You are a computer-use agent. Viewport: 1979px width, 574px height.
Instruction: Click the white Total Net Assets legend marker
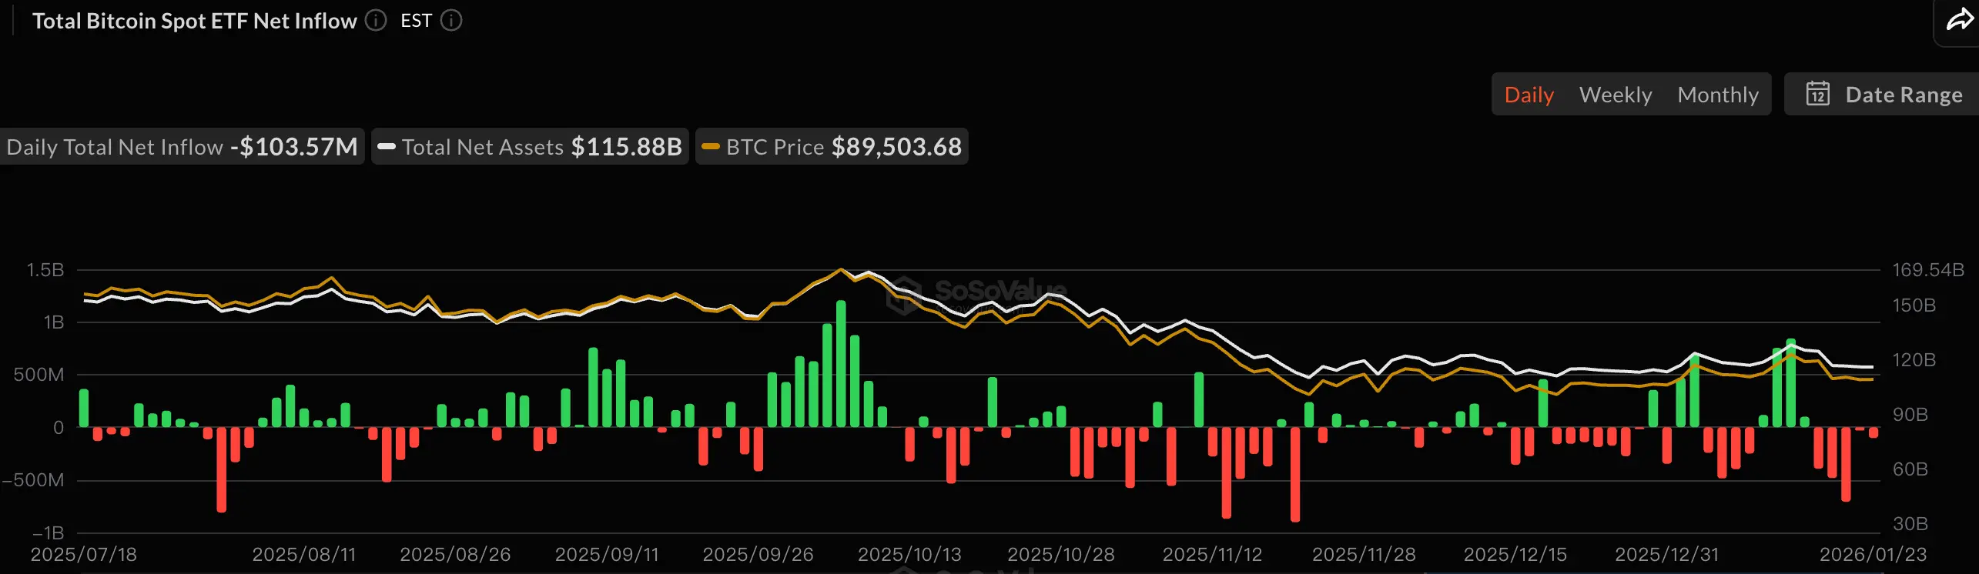coord(387,147)
